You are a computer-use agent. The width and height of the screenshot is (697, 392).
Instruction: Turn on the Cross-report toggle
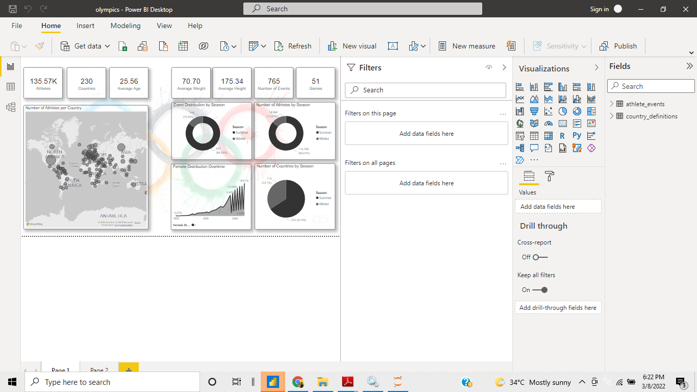click(x=540, y=257)
